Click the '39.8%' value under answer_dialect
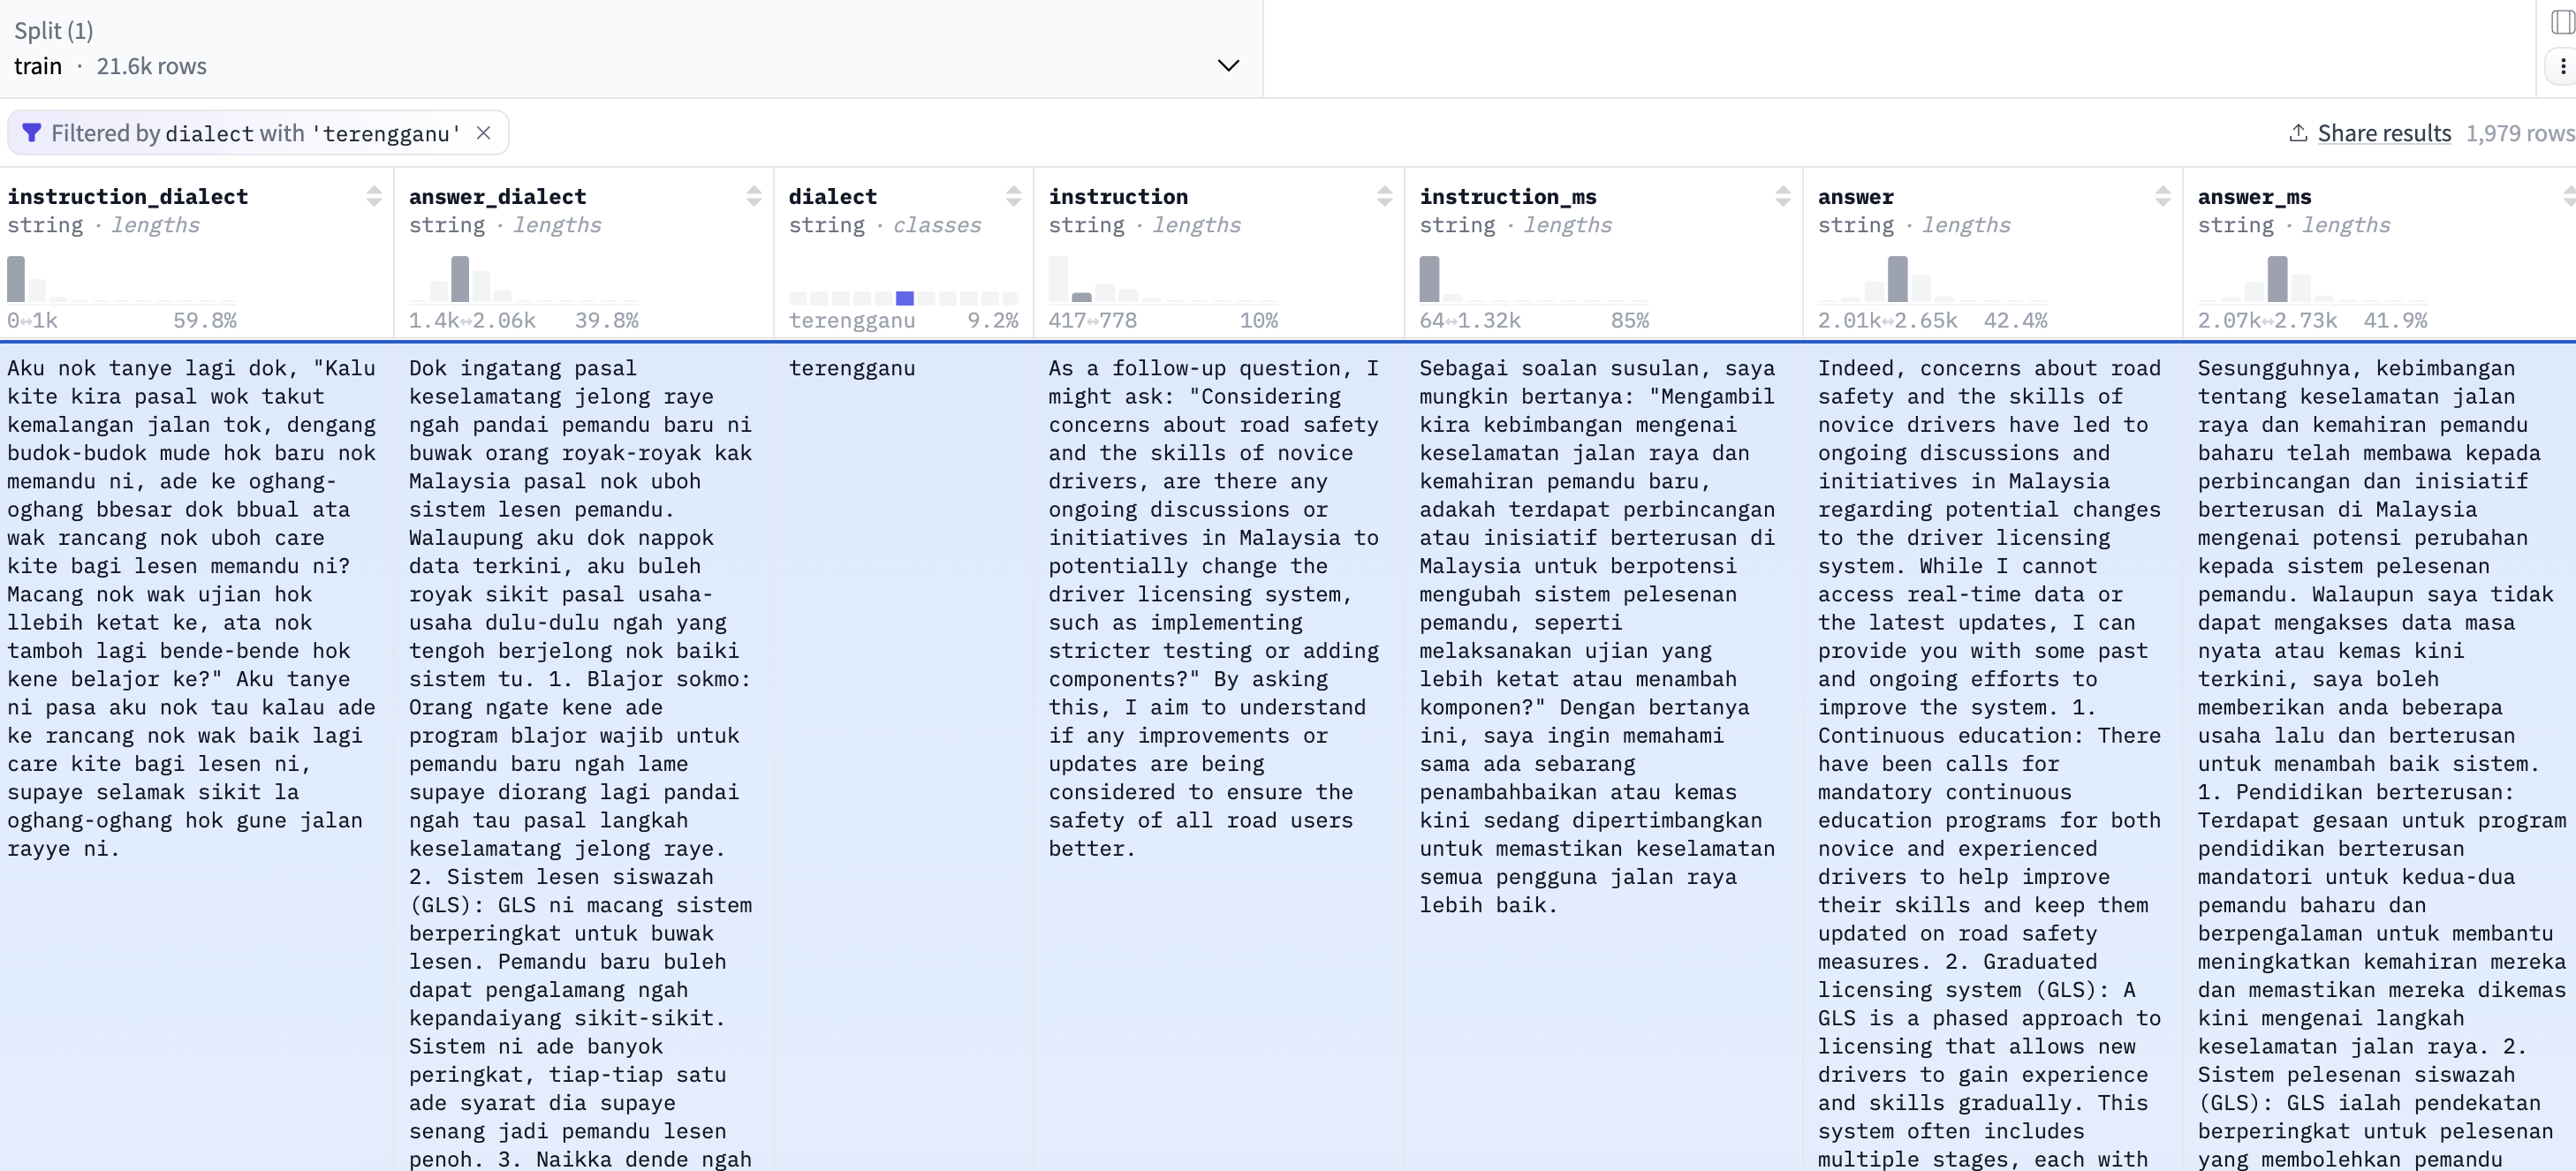The width and height of the screenshot is (2576, 1171). (607, 321)
